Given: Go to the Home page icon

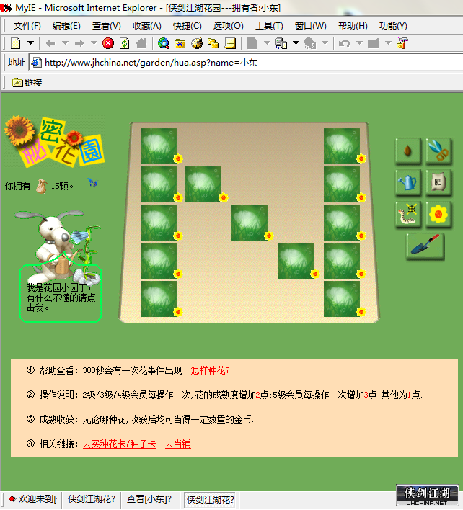Looking at the screenshot, I should click(141, 43).
